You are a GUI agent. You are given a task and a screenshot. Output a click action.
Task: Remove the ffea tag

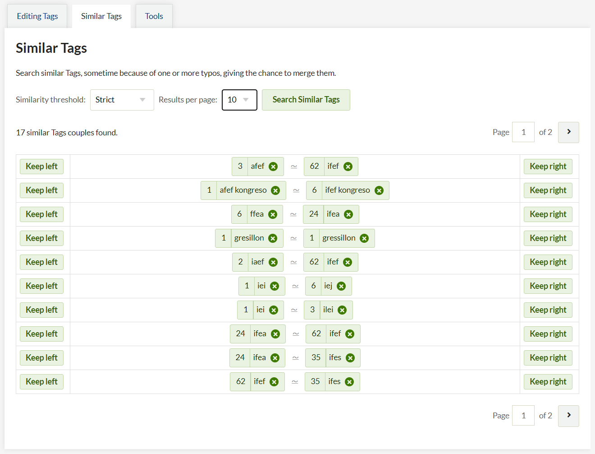coord(273,214)
